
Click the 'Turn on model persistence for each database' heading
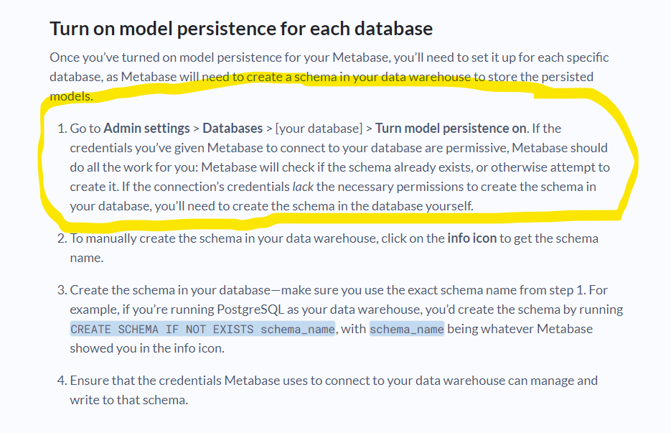[x=241, y=29]
